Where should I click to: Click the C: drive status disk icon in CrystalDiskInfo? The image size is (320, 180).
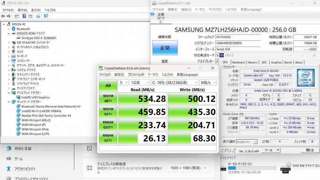point(152,14)
